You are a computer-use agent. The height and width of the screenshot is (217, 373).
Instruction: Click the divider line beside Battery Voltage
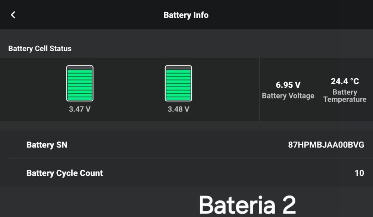259,89
